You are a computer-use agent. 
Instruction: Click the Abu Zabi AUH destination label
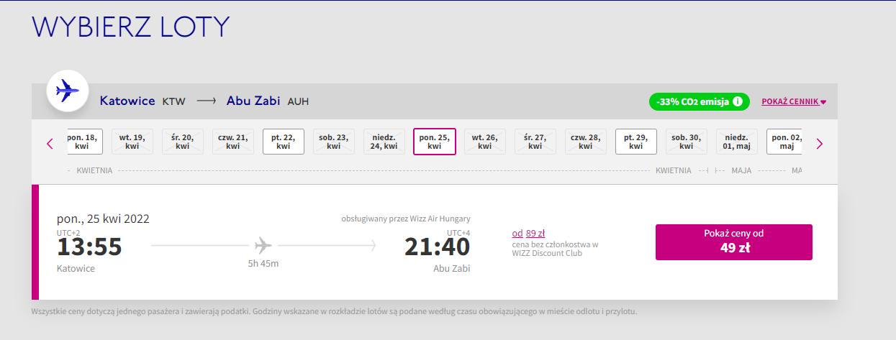(268, 101)
